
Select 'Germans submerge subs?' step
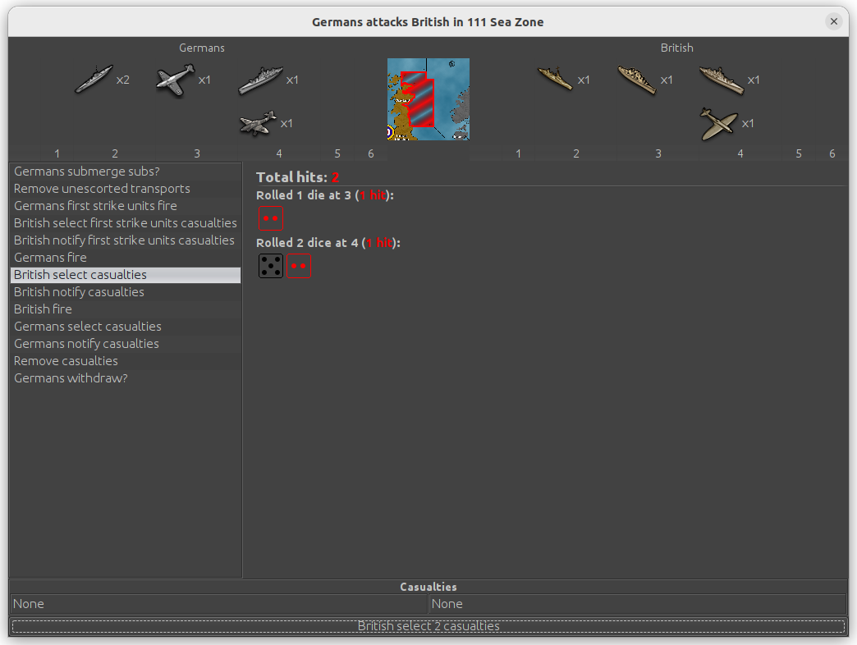pyautogui.click(x=86, y=172)
